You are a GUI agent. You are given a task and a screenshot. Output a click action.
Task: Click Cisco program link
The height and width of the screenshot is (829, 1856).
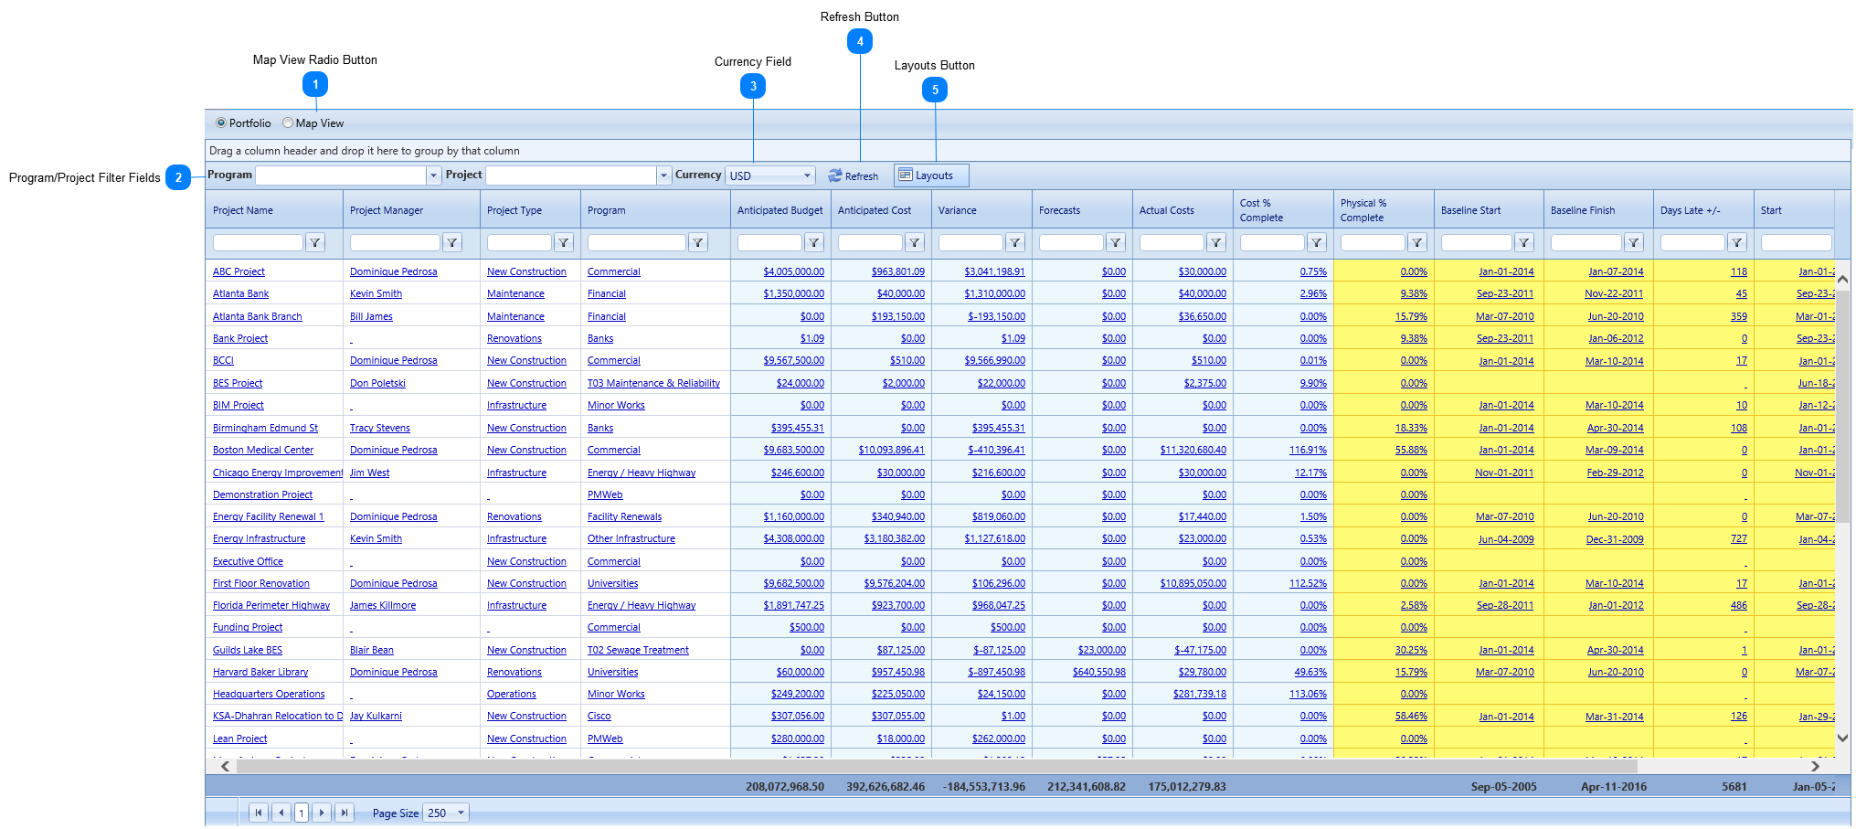599,716
